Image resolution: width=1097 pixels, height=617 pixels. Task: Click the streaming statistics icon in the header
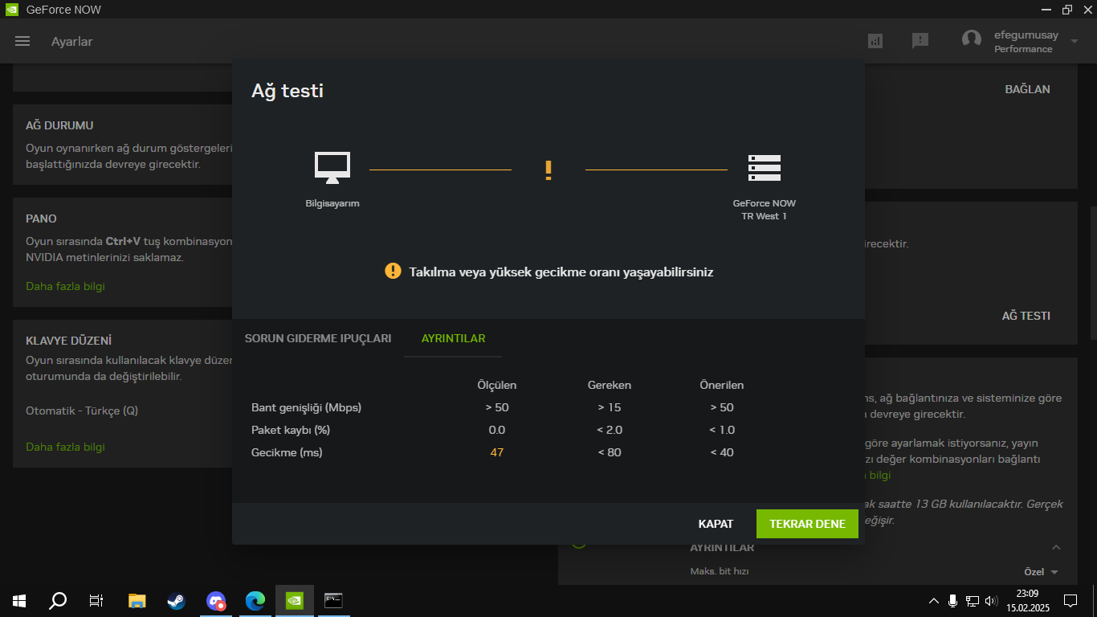(875, 40)
